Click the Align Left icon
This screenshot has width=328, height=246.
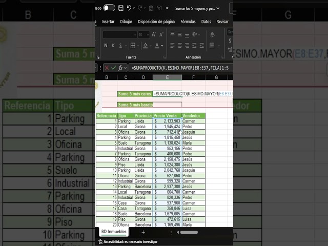[x=172, y=46]
